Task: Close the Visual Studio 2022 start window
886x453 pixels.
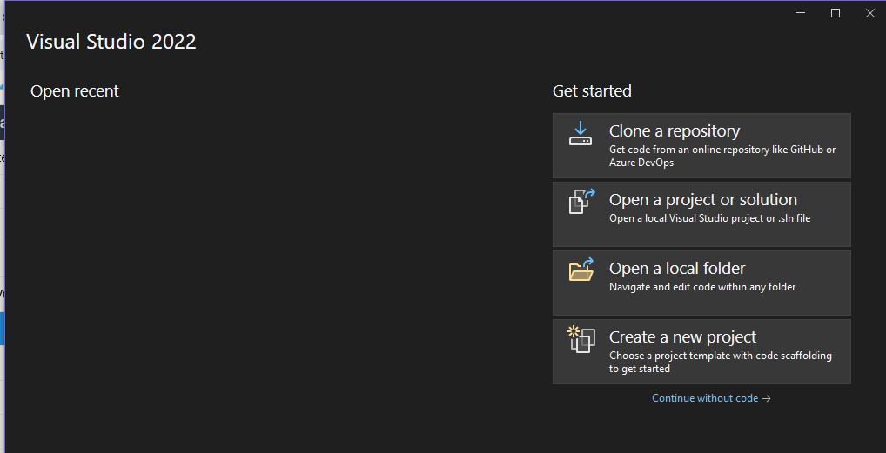Action: (x=869, y=13)
